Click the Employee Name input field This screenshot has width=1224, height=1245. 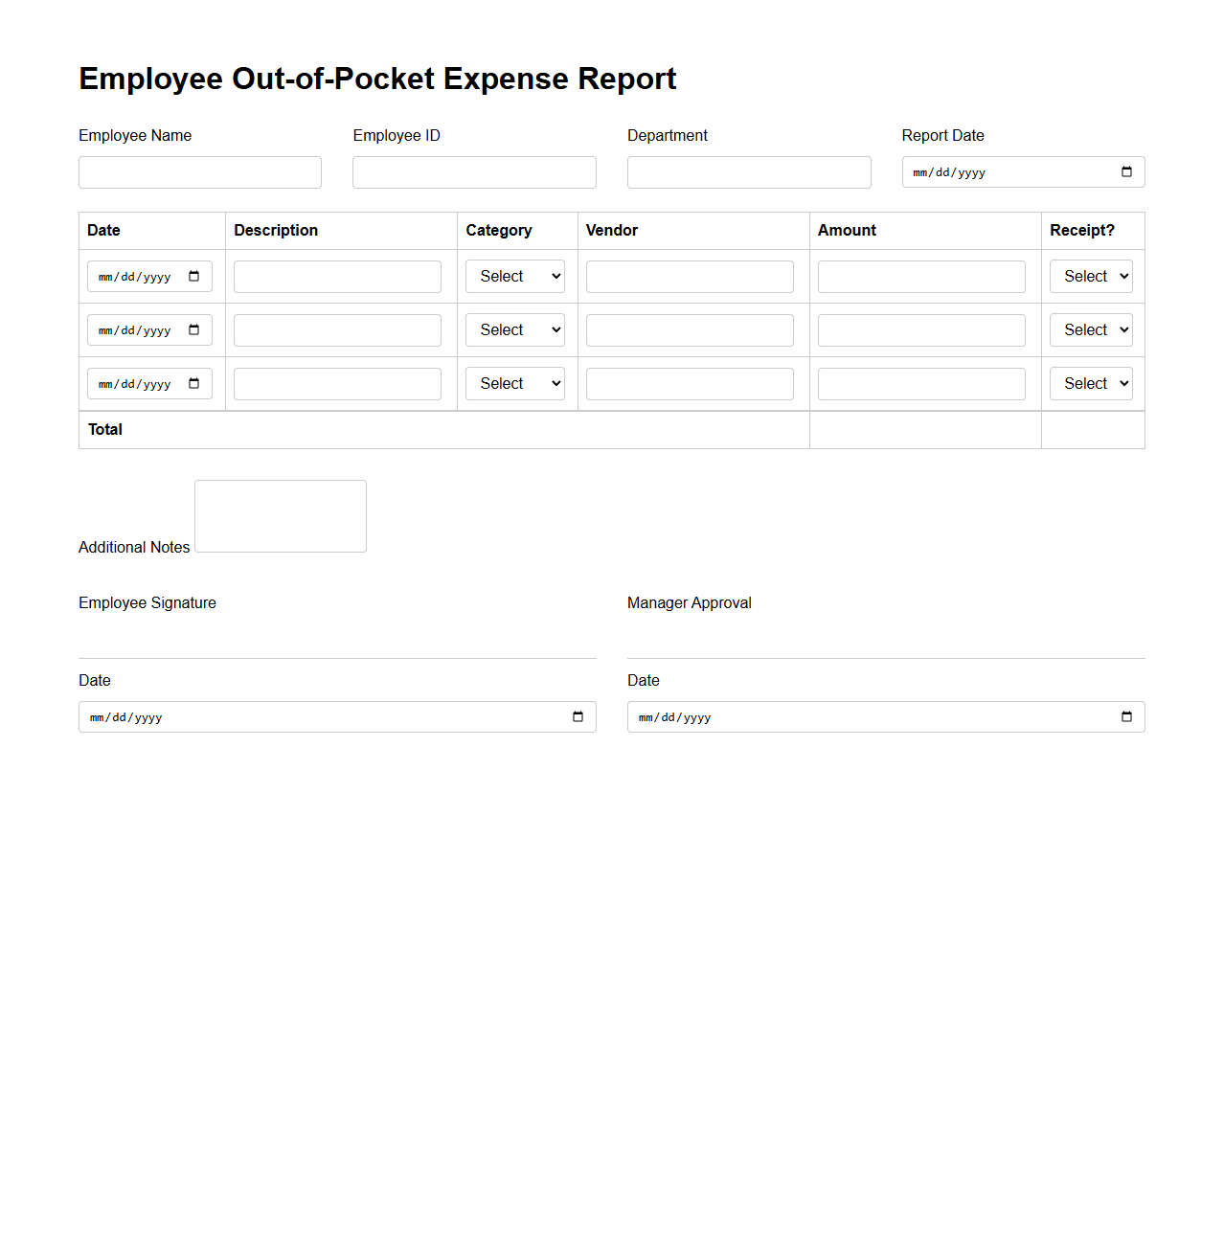point(199,172)
